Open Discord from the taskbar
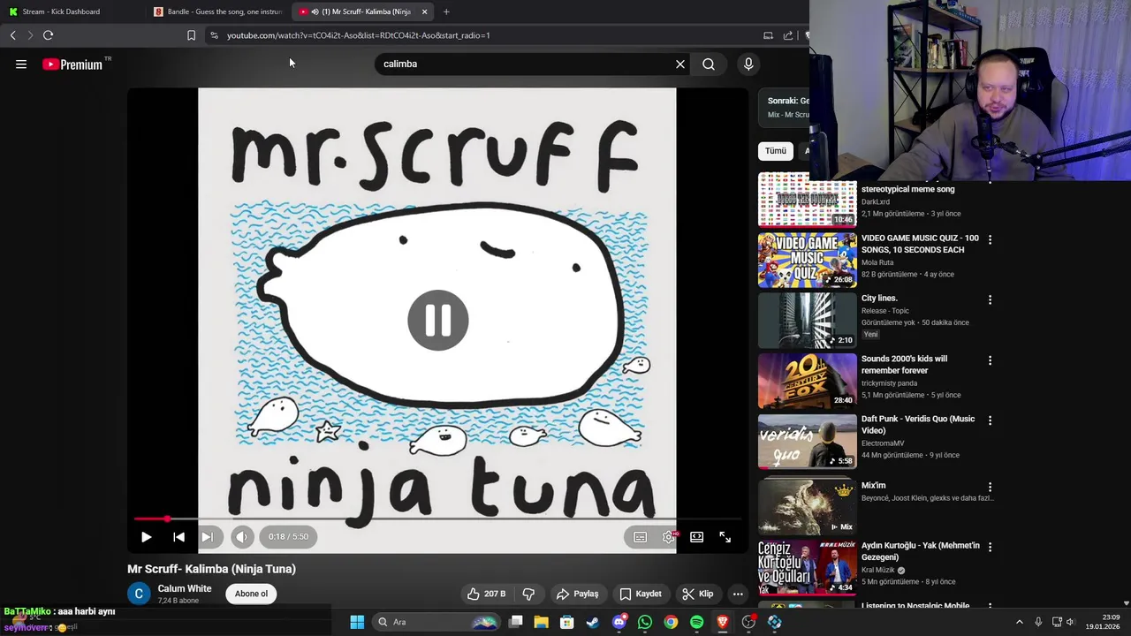1131x636 pixels. (x=619, y=622)
